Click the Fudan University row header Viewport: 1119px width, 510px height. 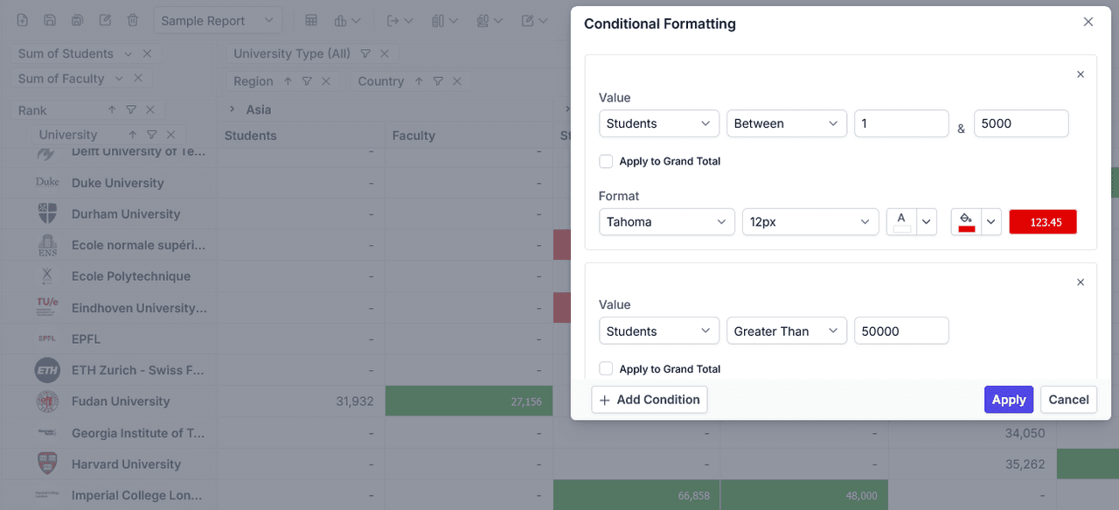coord(121,402)
